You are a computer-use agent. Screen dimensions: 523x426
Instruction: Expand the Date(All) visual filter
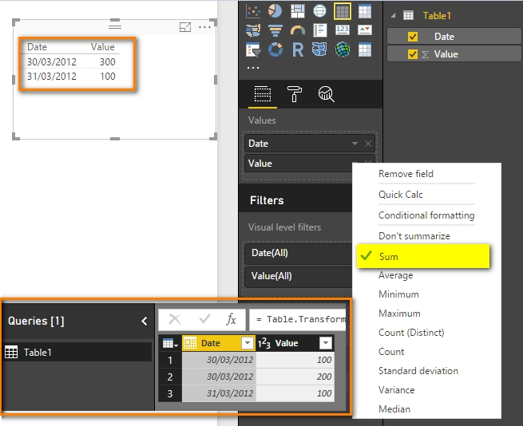point(299,253)
